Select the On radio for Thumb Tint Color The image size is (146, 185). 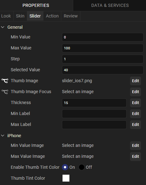[65, 167]
